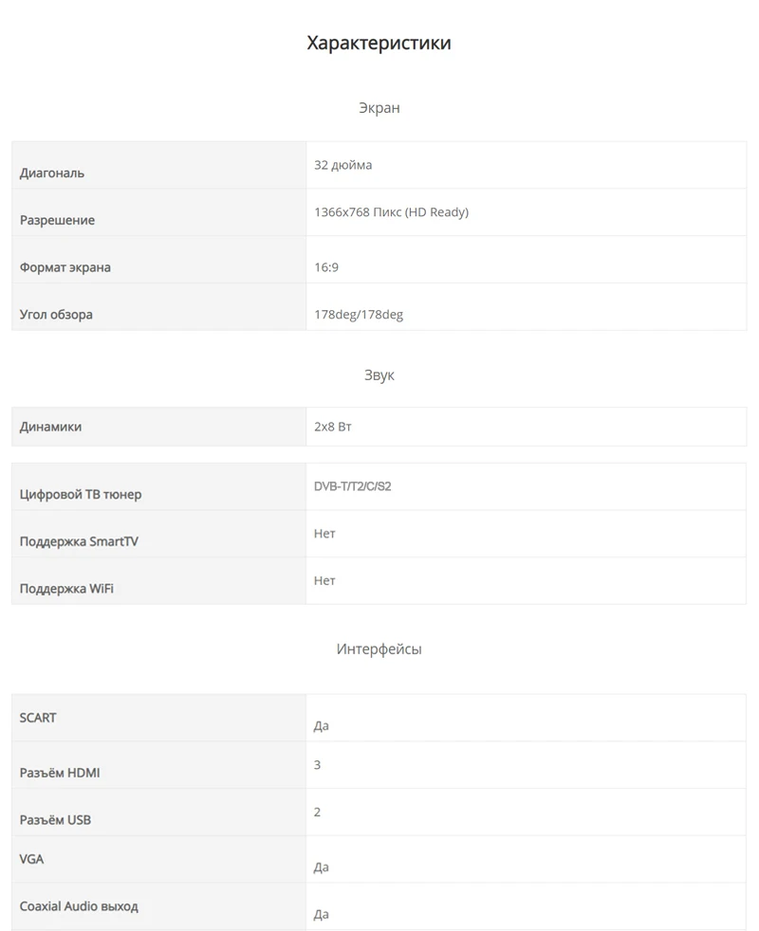
Task: Click the Экран section title
Action: tap(379, 108)
